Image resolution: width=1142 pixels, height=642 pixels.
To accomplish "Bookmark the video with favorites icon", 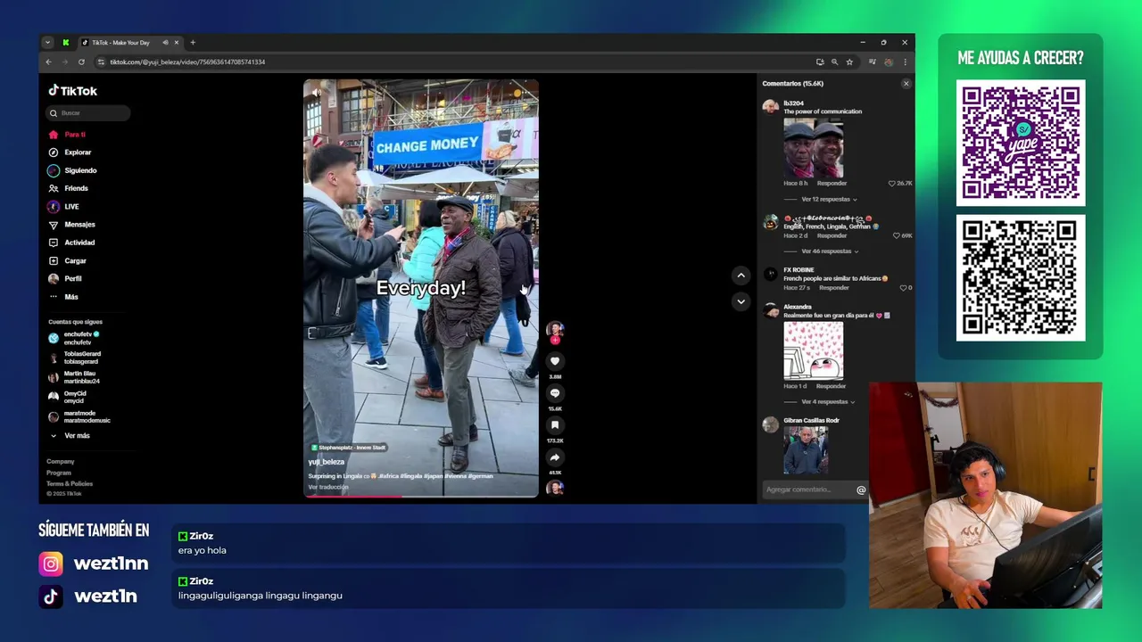I will (555, 425).
